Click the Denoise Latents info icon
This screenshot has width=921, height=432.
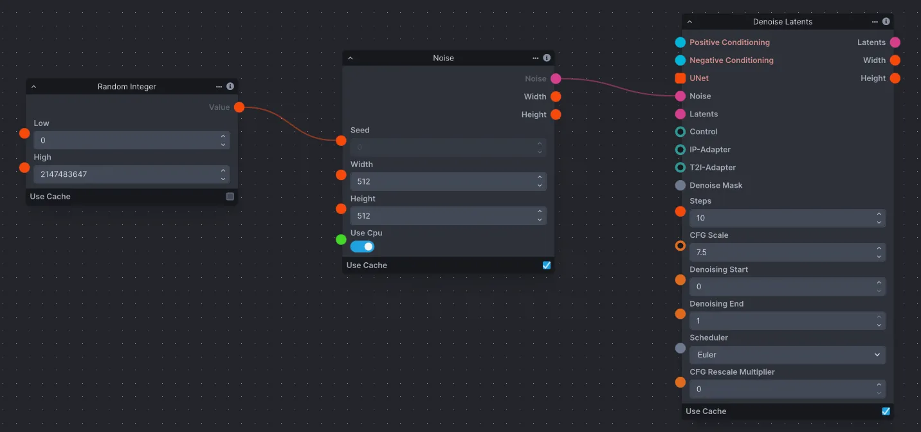[x=886, y=21]
